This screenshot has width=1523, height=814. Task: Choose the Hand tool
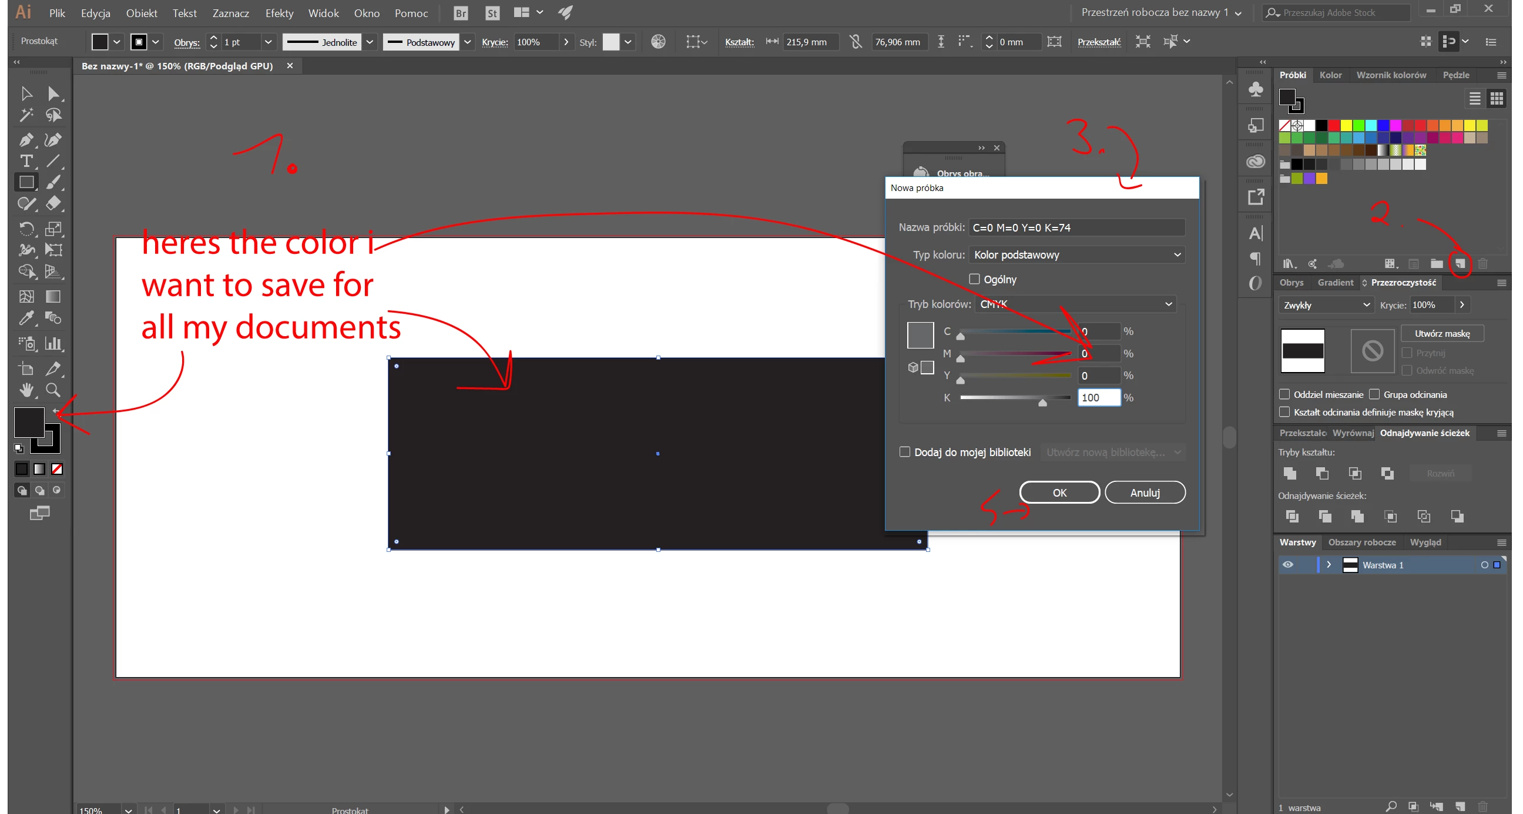(25, 390)
